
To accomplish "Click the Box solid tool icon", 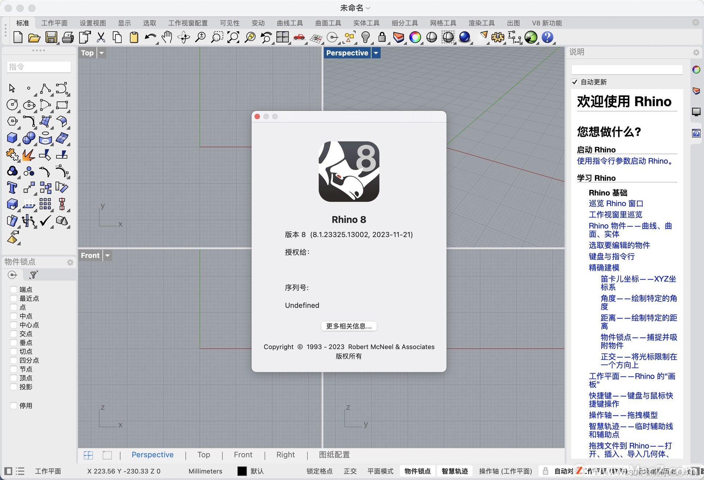I will point(12,138).
